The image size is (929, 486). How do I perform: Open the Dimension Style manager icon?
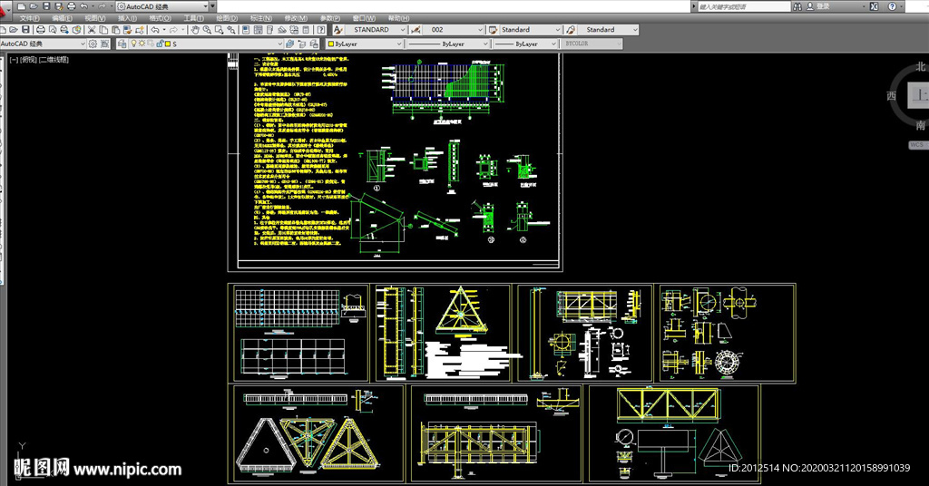tap(416, 30)
